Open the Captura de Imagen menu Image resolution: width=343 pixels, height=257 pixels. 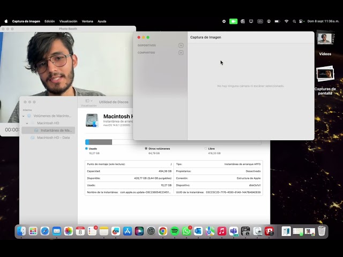click(26, 21)
